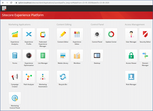Viewport: 153px width, 111px height.
Task: Open Marketing Control Panel target icon
Action: click(15, 98)
